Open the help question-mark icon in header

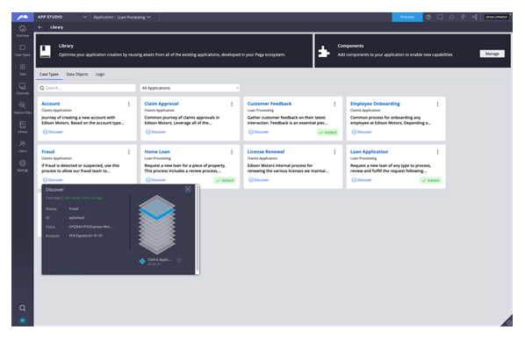point(428,17)
